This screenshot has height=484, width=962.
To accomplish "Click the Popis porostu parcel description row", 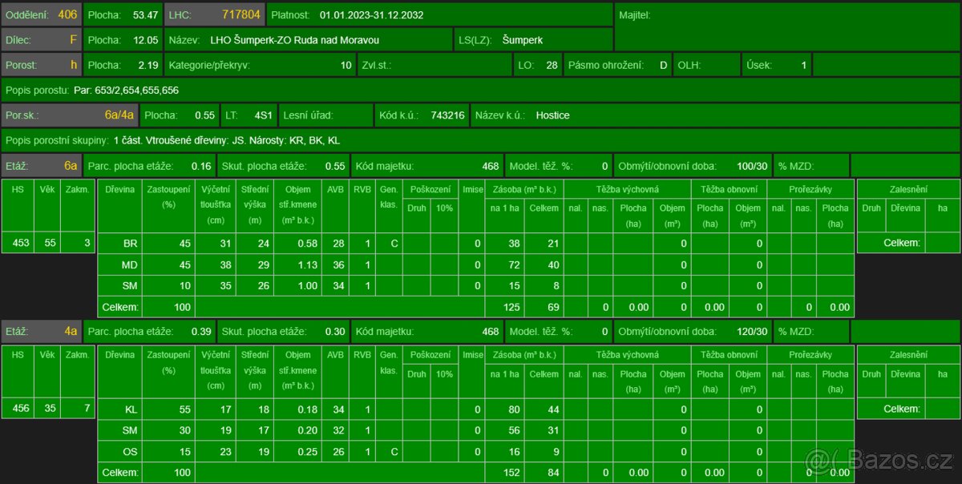I will (481, 90).
